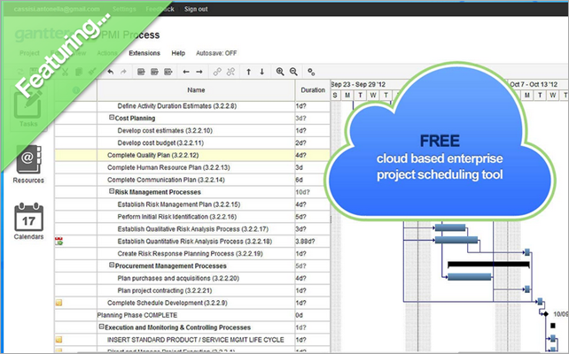This screenshot has width=569, height=354.
Task: Zoom in on the Gantt chart
Action: pos(280,72)
